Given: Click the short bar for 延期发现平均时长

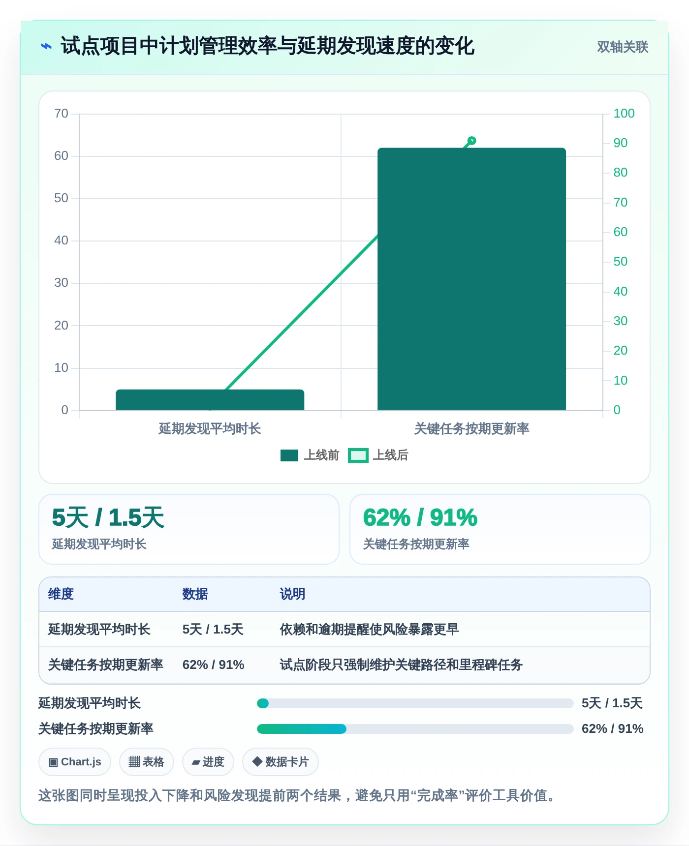Looking at the screenshot, I should (210, 400).
